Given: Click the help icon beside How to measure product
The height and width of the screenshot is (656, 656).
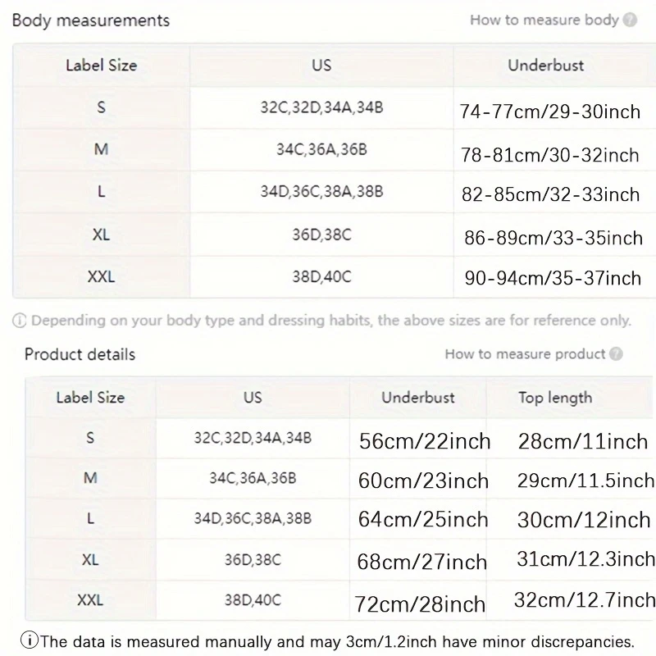Looking at the screenshot, I should pyautogui.click(x=617, y=354).
